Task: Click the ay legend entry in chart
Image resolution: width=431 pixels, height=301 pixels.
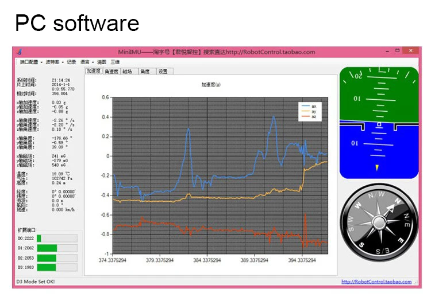Action: (x=309, y=111)
